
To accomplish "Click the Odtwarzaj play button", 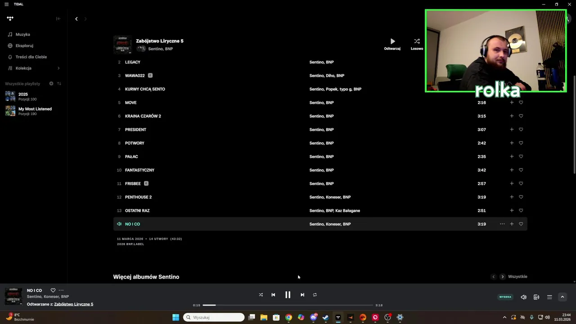I will pyautogui.click(x=392, y=44).
